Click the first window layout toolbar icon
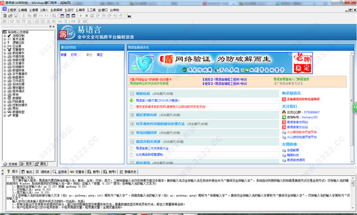 pyautogui.click(x=62, y=15)
